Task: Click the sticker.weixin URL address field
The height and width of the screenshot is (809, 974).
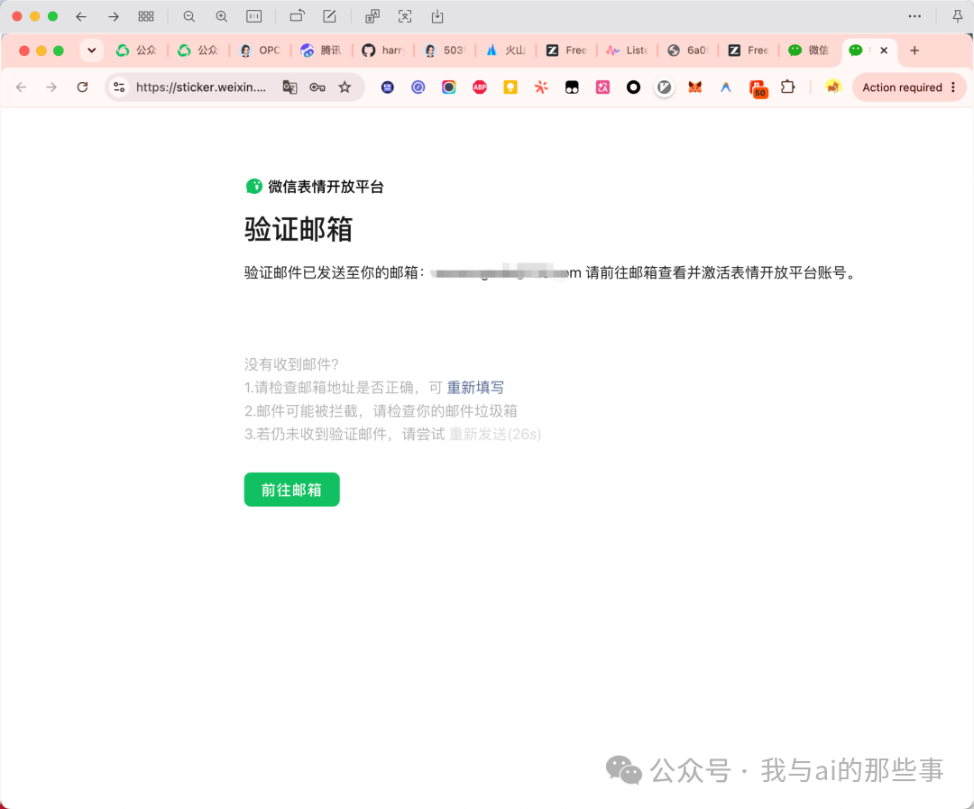Action: (201, 87)
